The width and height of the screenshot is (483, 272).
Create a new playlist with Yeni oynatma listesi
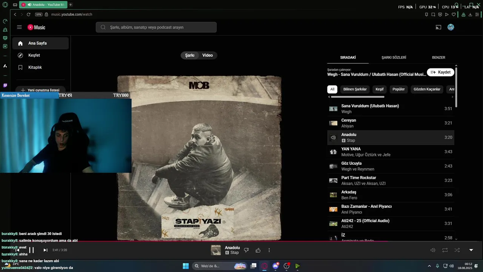click(x=40, y=90)
